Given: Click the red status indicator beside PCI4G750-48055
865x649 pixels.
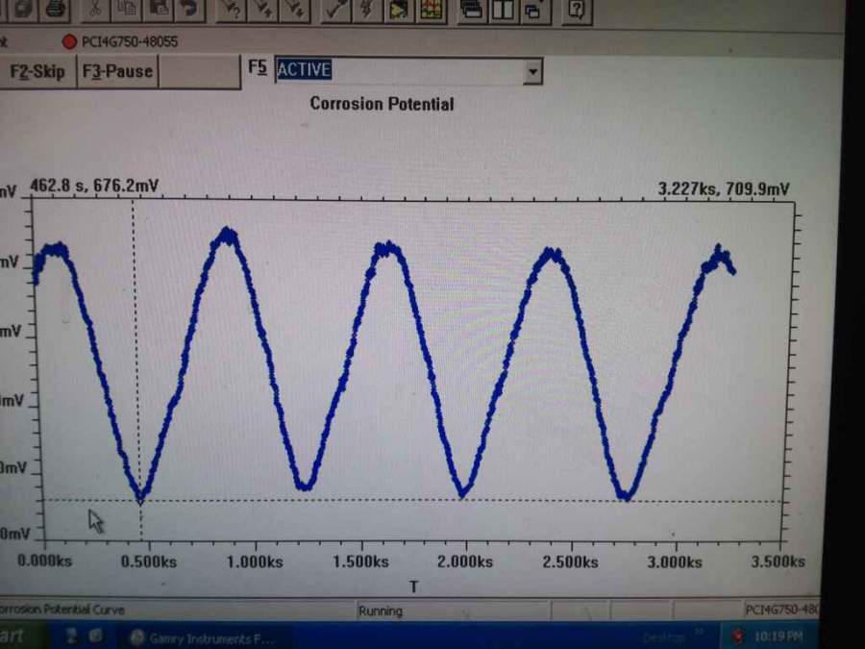Looking at the screenshot, I should point(69,42).
